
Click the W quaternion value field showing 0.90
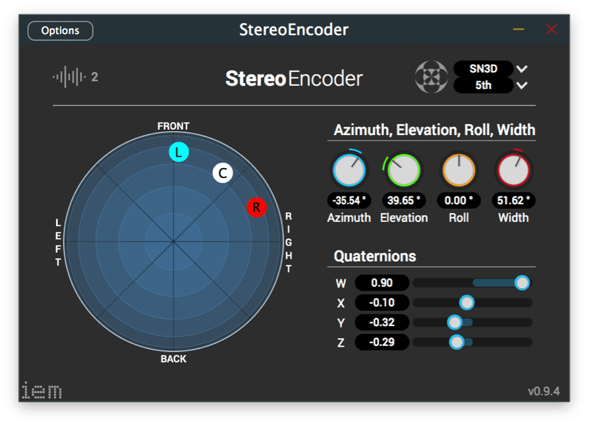(x=381, y=283)
